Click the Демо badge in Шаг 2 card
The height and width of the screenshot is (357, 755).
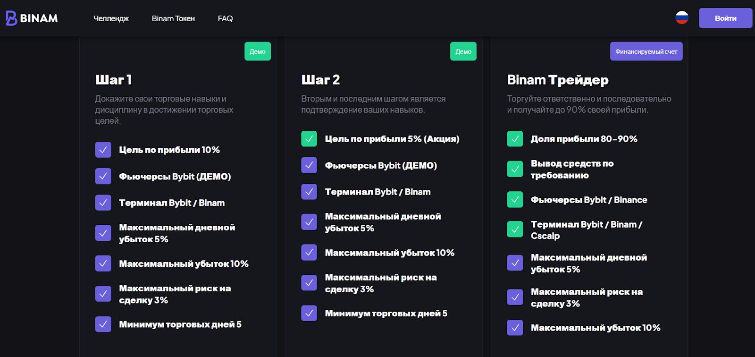463,51
